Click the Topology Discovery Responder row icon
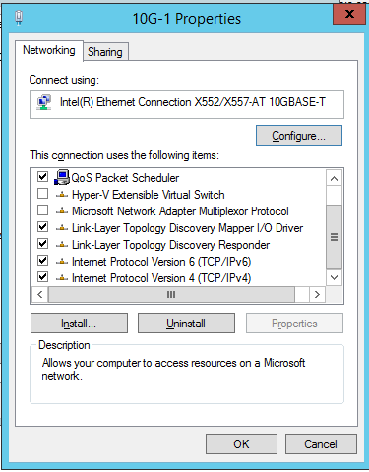This screenshot has height=472, width=369. coord(62,245)
